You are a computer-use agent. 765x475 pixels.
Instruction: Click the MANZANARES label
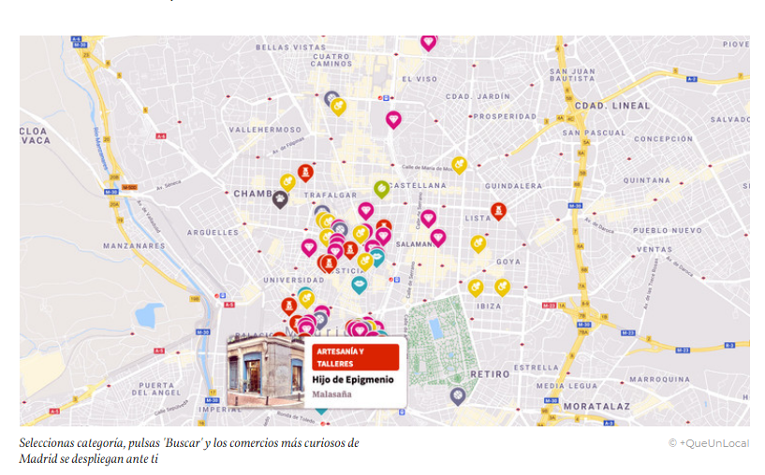tap(134, 246)
